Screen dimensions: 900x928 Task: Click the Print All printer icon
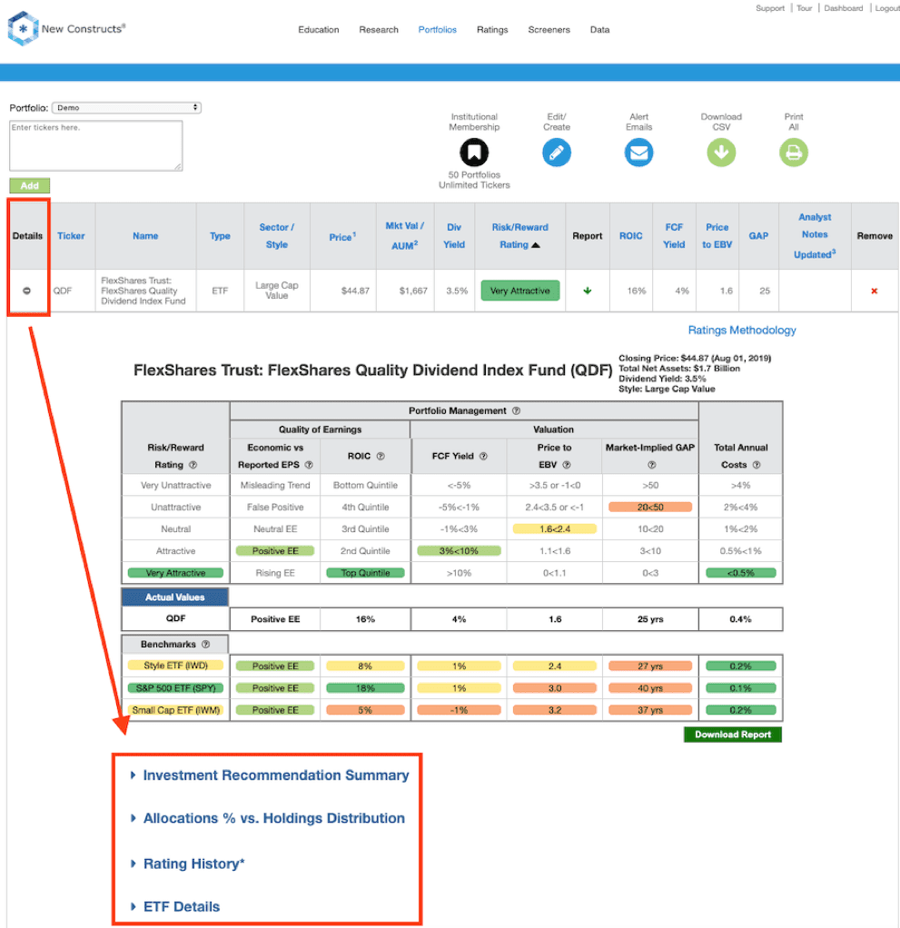[x=794, y=153]
